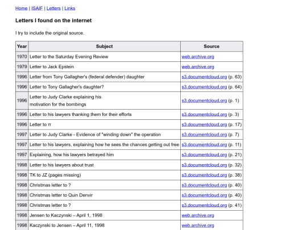Click the 1979 year cell
This screenshot has height=230, width=307.
(22, 66)
